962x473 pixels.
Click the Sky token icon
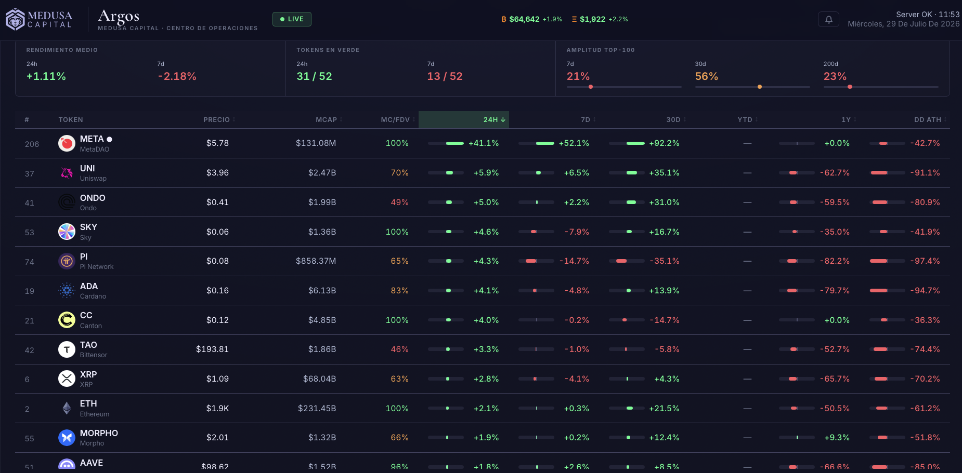point(67,232)
